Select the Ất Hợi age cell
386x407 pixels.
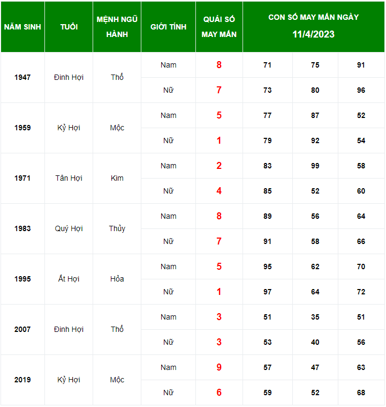pyautogui.click(x=69, y=279)
